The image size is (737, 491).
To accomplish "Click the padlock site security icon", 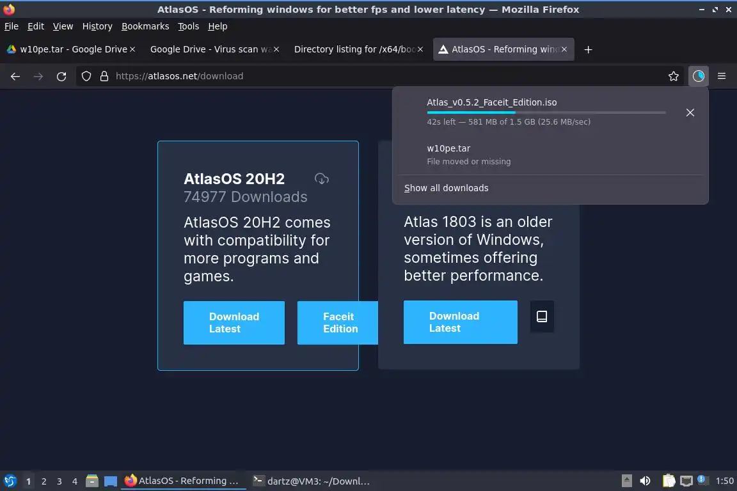I will point(104,76).
